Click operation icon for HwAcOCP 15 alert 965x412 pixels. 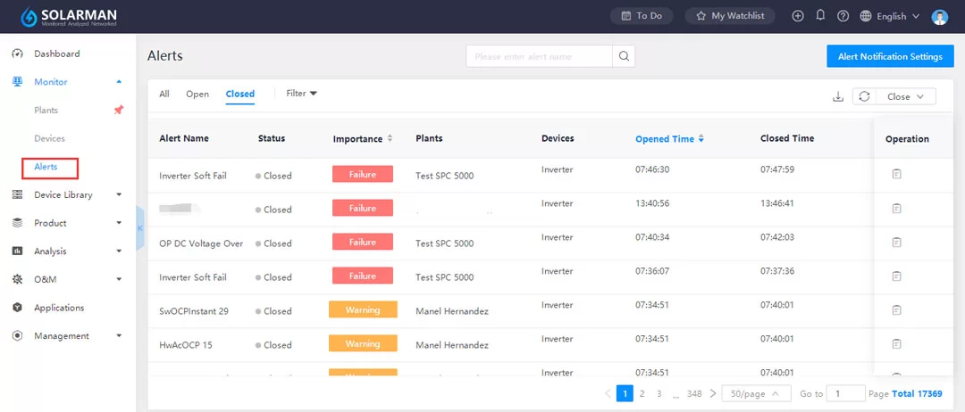[x=896, y=343]
